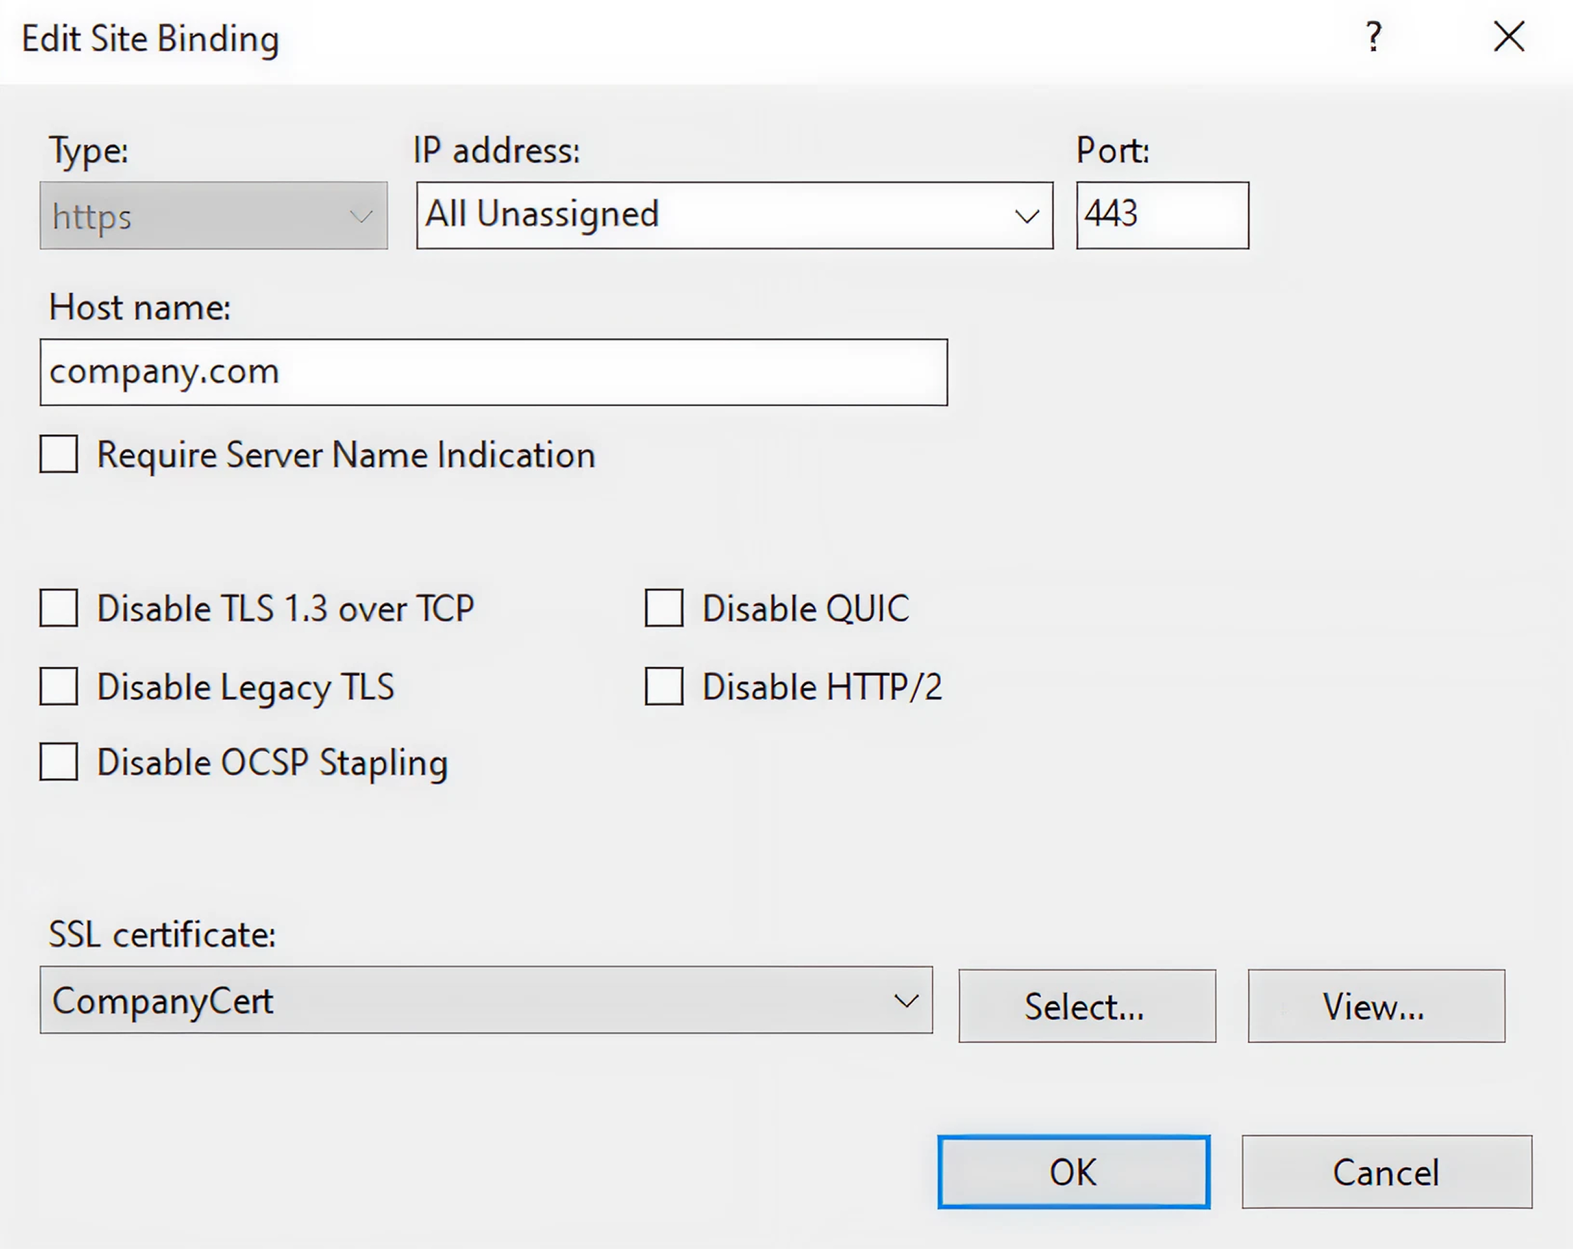Open certificate details with View...
Viewport: 1573px width, 1249px height.
coord(1376,1006)
